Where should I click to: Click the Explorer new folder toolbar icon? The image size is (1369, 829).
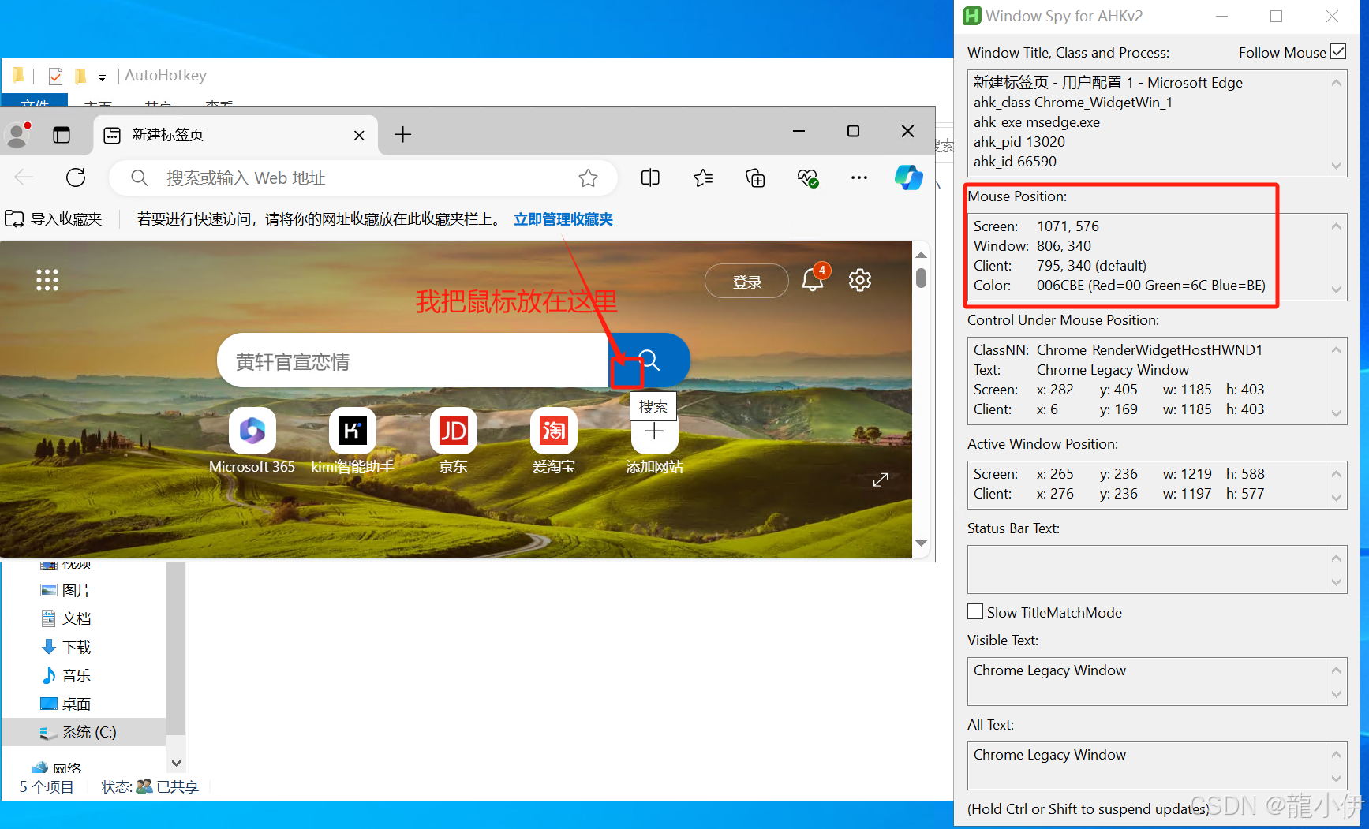[x=80, y=76]
